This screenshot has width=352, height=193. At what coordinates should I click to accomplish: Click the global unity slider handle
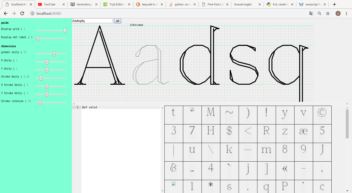(x=54, y=54)
